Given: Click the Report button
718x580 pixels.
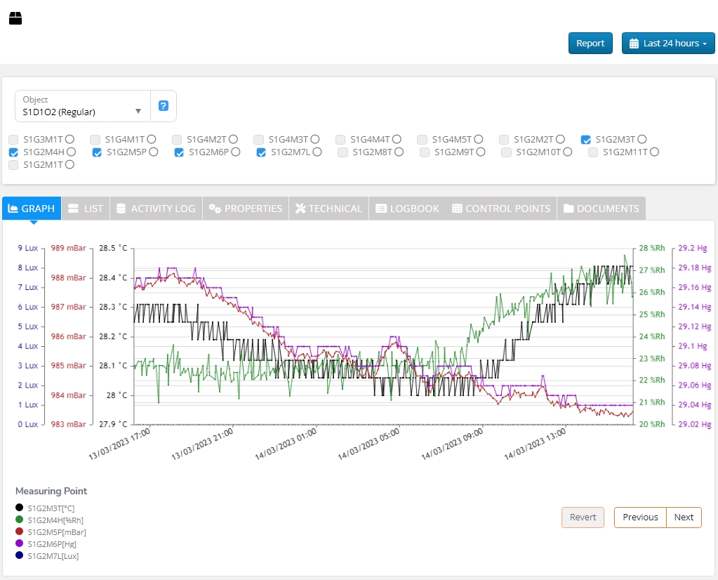Looking at the screenshot, I should (590, 44).
